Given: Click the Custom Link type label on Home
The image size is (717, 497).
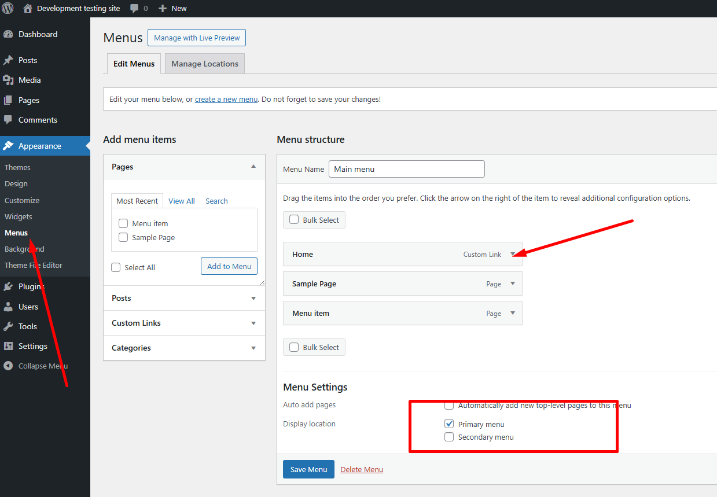Looking at the screenshot, I should (x=483, y=254).
